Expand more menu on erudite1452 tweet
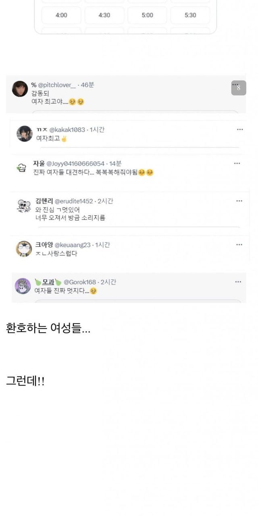258x516 pixels. click(x=239, y=201)
